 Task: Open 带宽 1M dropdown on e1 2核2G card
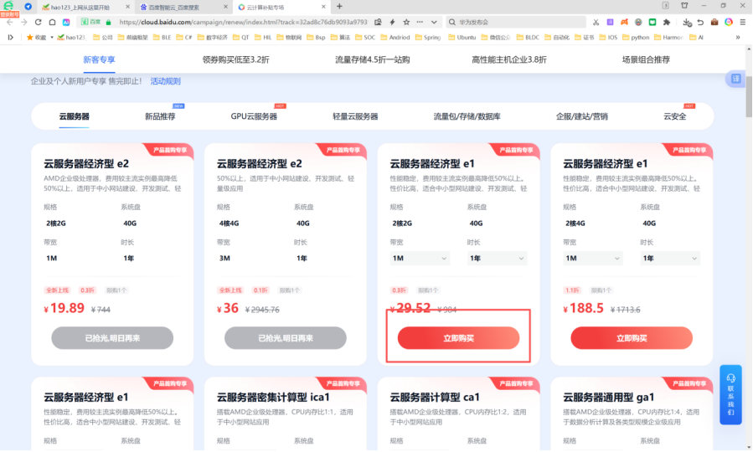(x=420, y=258)
